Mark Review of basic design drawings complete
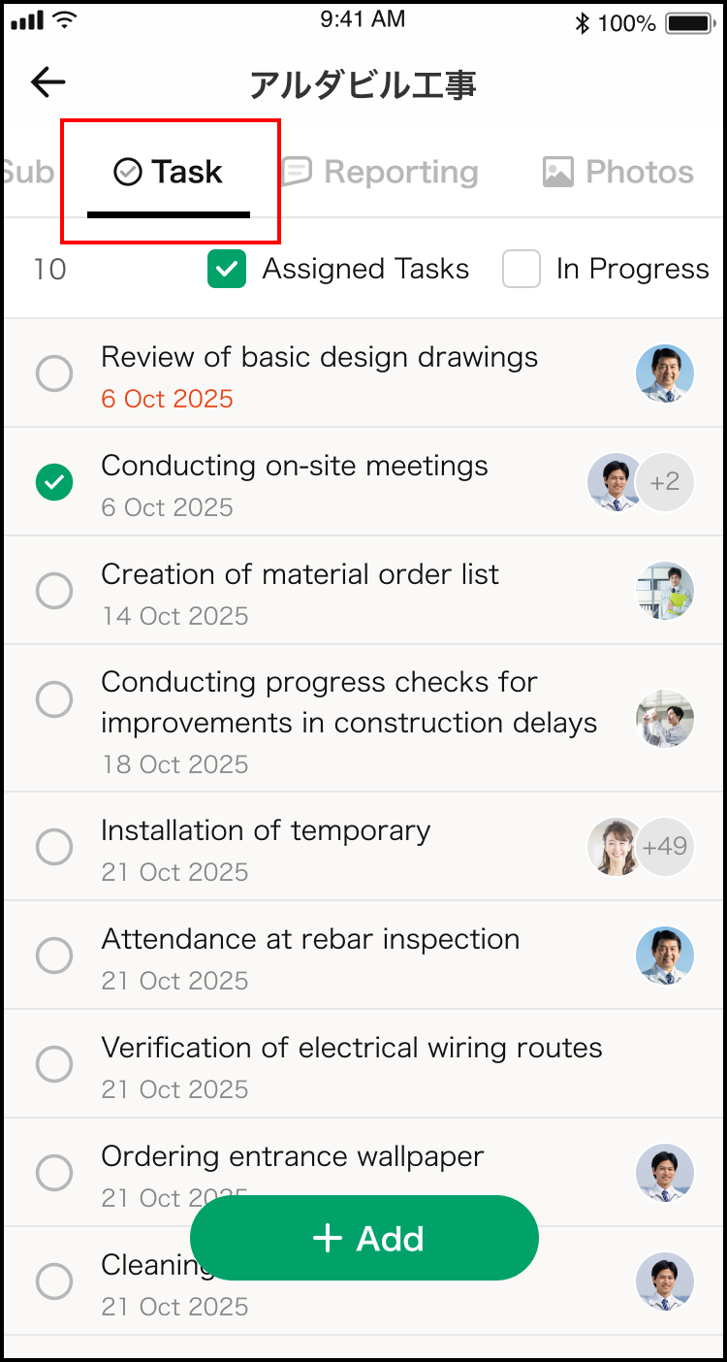The image size is (727, 1362). pyautogui.click(x=54, y=373)
